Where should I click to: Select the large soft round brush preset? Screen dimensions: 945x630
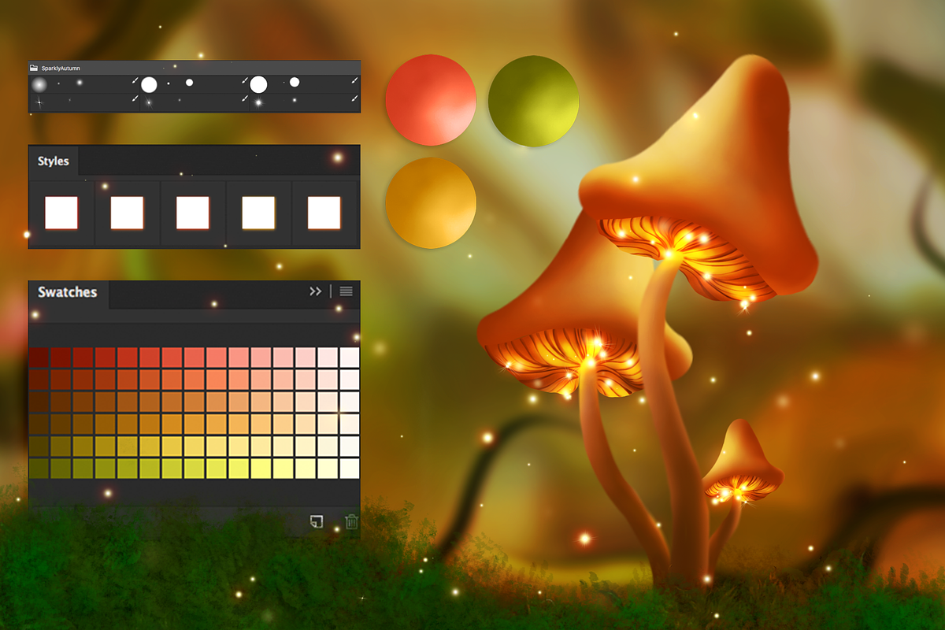[x=41, y=83]
